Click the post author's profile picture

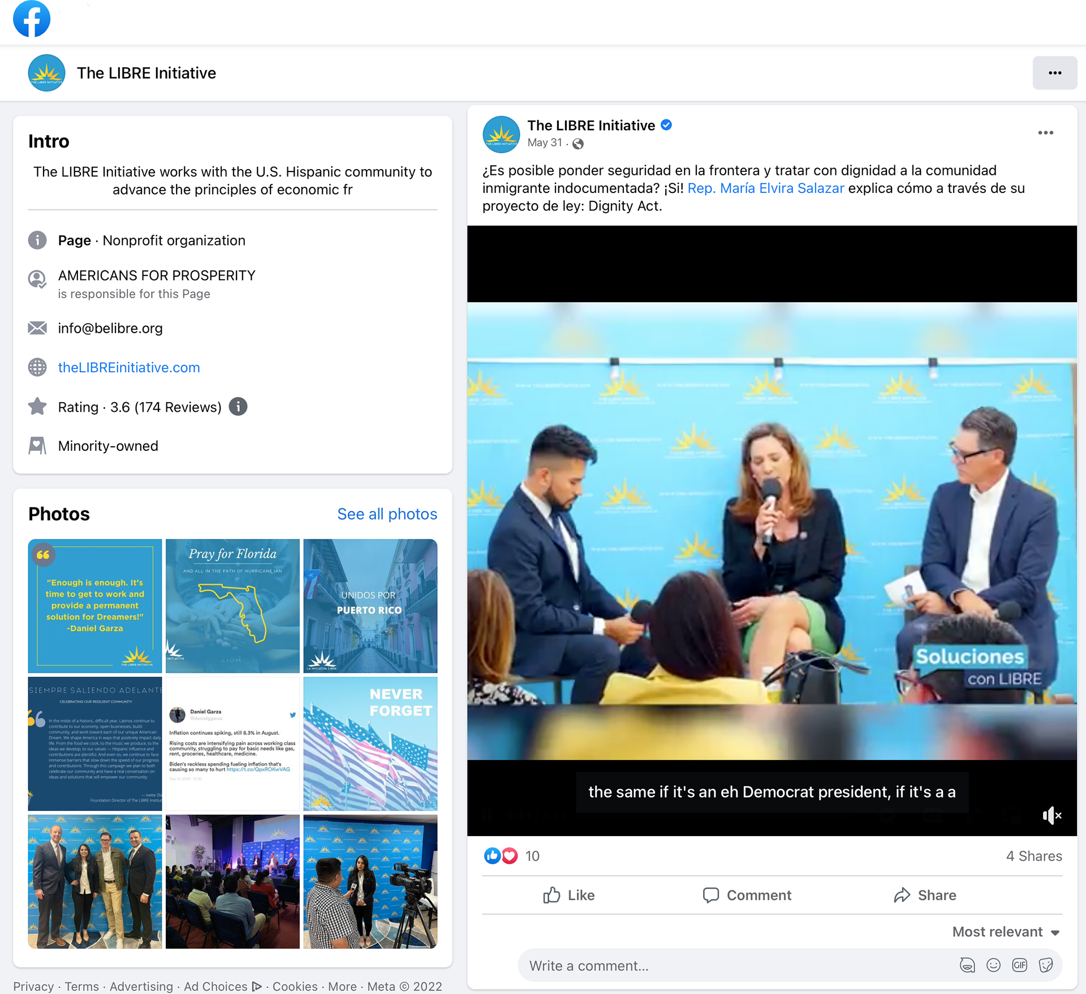point(501,135)
